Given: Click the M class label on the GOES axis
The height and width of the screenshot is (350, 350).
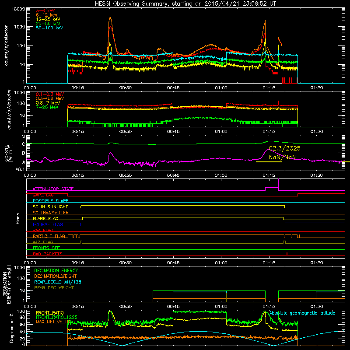Looking at the screenshot, I should click(x=23, y=136).
